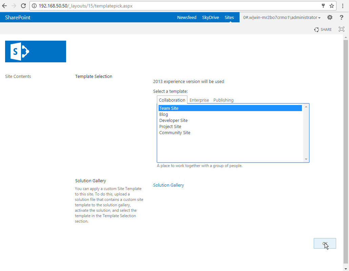Click the Focus on Content icon
The height and width of the screenshot is (271, 349).
(x=341, y=29)
